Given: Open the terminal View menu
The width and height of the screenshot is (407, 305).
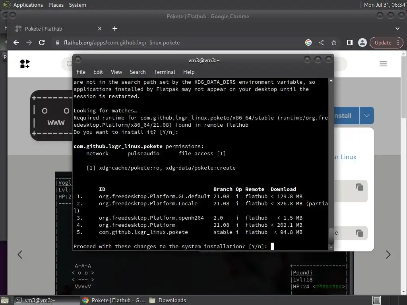Looking at the screenshot, I should (116, 72).
